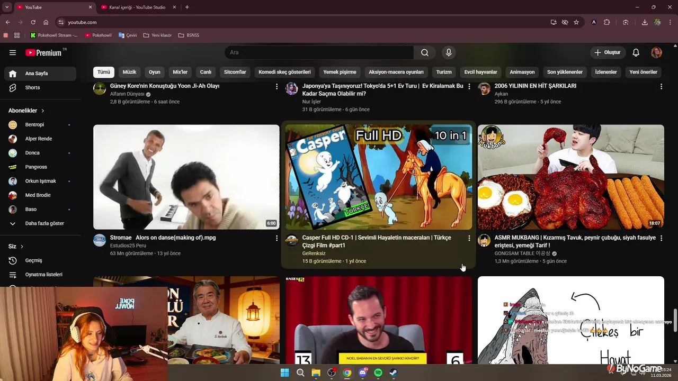Start voice search with microphone icon

click(449, 52)
